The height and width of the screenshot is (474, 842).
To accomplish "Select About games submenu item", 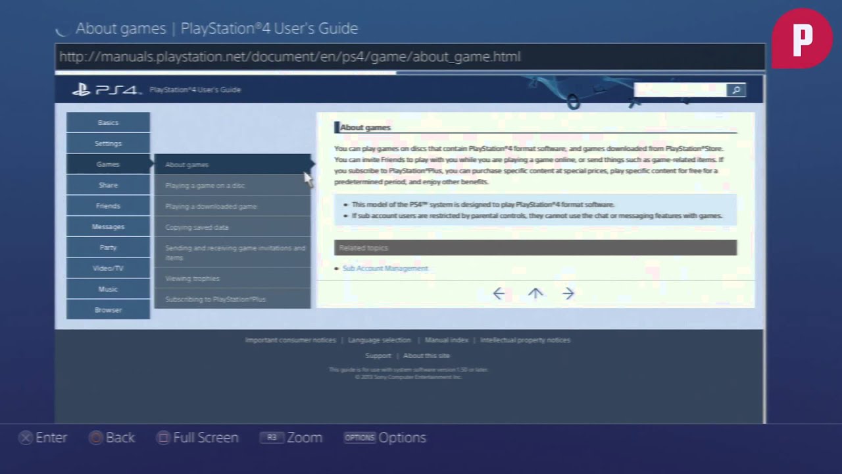I will coord(232,165).
